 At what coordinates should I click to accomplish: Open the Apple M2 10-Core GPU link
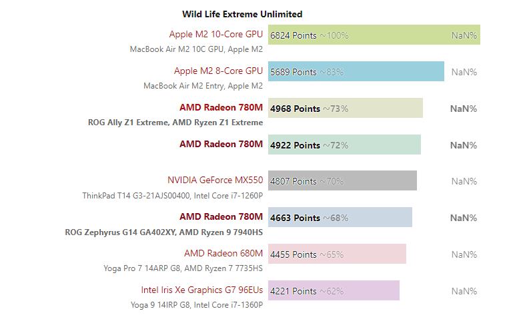[216, 35]
